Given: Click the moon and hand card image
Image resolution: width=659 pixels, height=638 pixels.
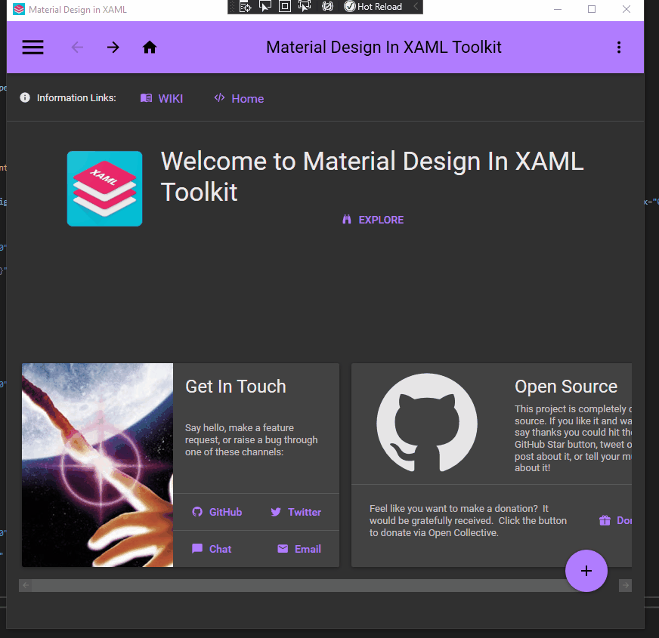Looking at the screenshot, I should tap(97, 465).
